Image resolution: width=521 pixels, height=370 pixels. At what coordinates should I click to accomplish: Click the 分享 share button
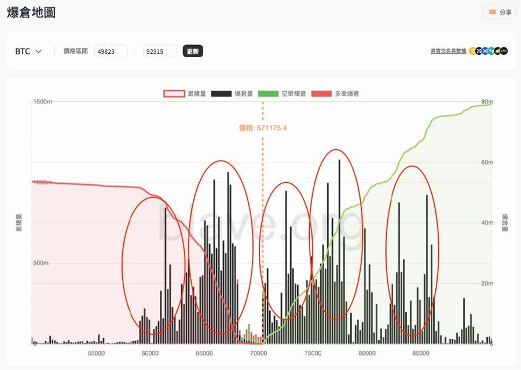point(500,12)
